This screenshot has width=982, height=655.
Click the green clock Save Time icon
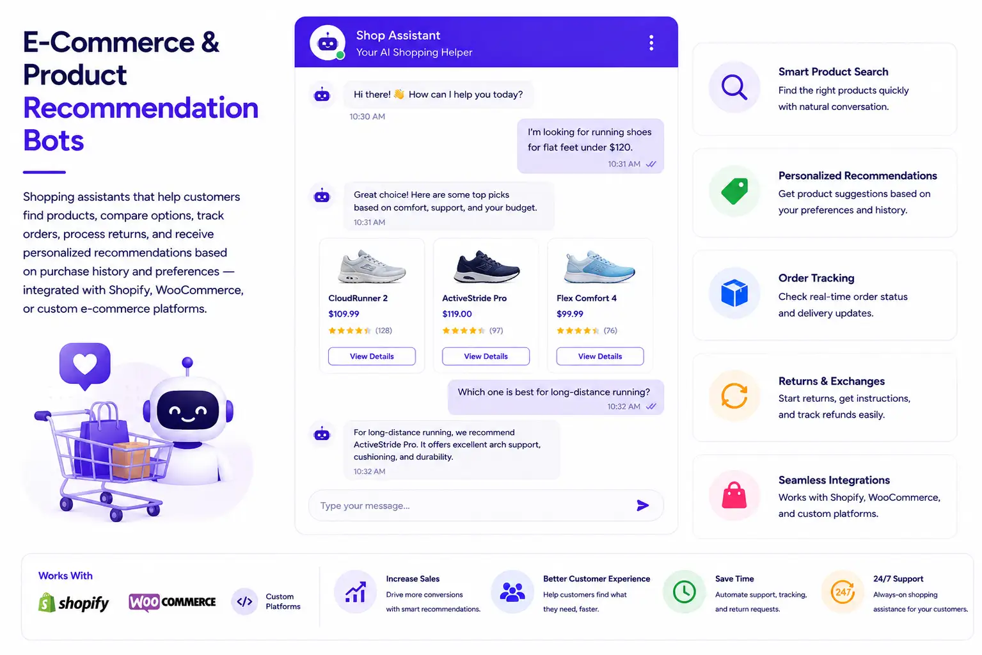pyautogui.click(x=684, y=592)
